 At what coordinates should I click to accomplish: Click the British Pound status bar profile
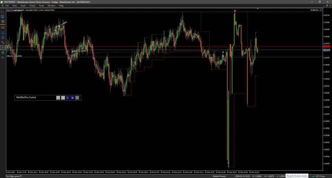[x=219, y=176]
